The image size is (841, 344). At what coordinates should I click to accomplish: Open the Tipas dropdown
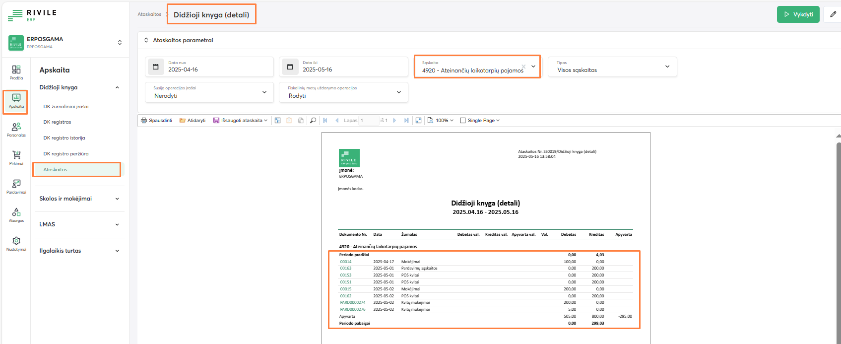click(612, 67)
